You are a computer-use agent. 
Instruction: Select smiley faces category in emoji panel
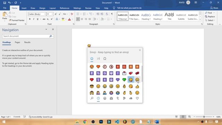[x=105, y=98]
